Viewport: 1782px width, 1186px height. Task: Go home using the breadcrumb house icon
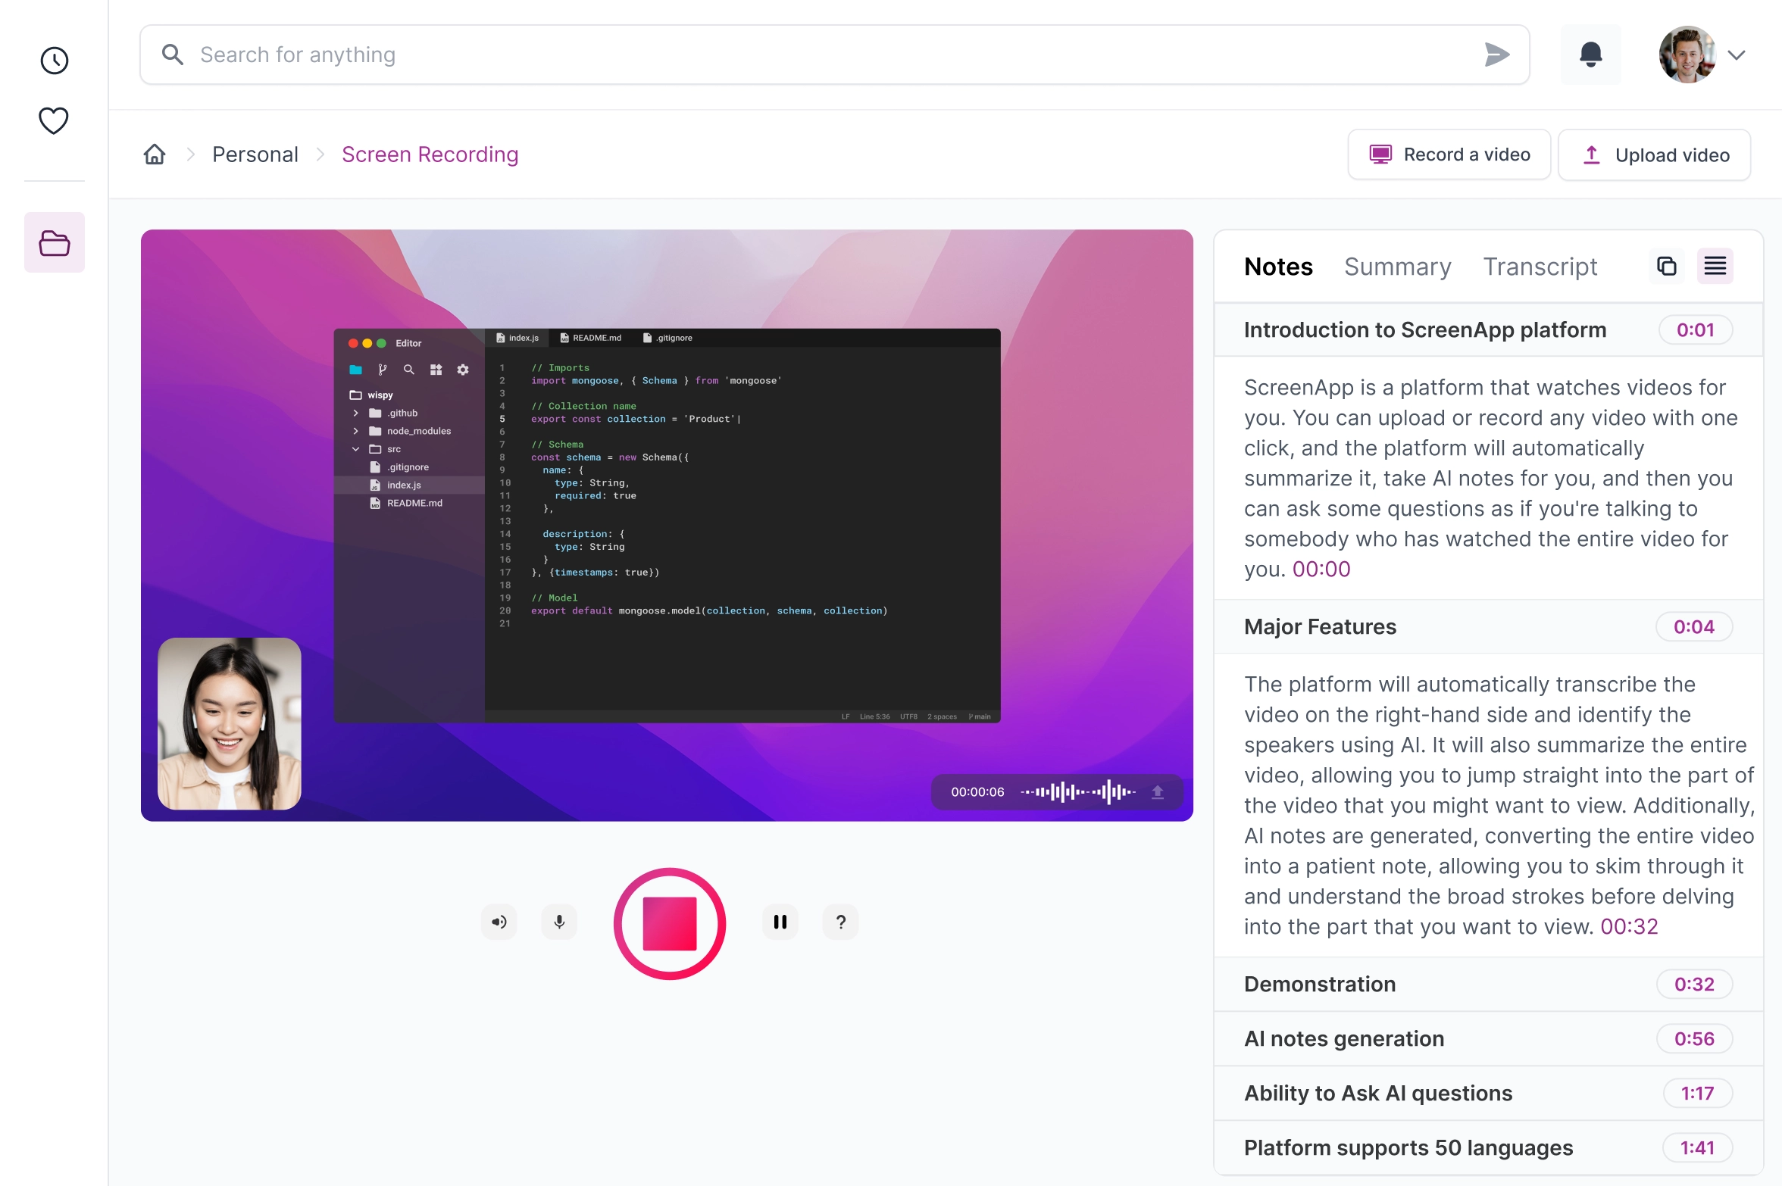[x=154, y=154]
